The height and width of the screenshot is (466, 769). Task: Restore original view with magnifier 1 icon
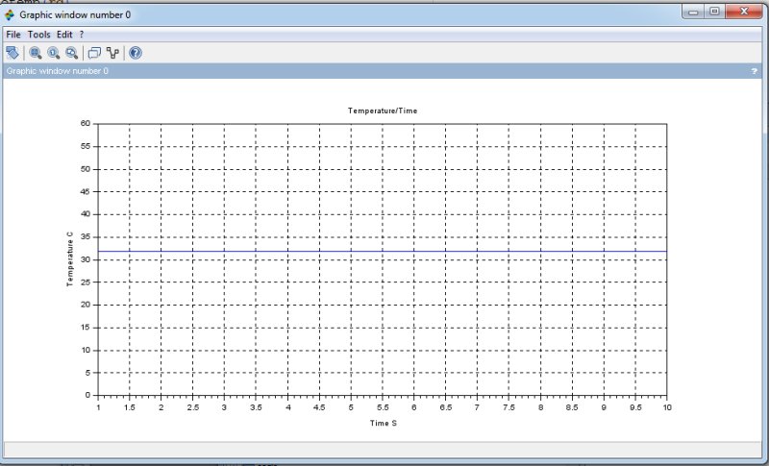(54, 53)
